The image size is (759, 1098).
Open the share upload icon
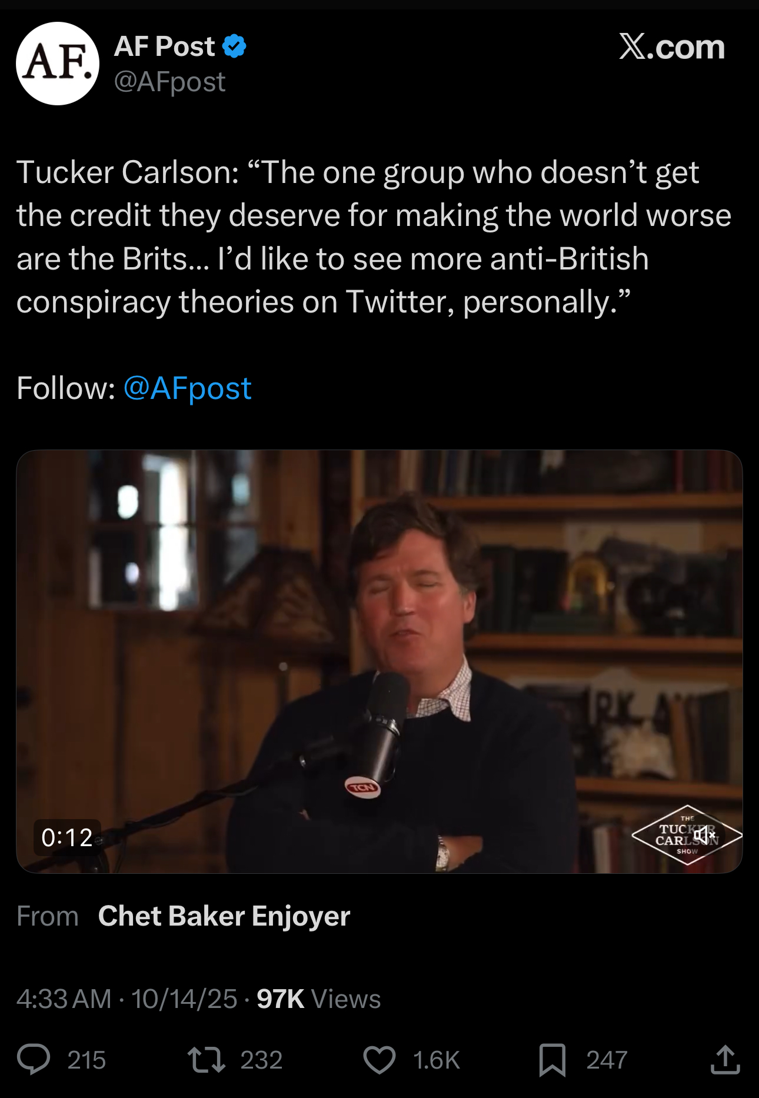(x=725, y=1059)
